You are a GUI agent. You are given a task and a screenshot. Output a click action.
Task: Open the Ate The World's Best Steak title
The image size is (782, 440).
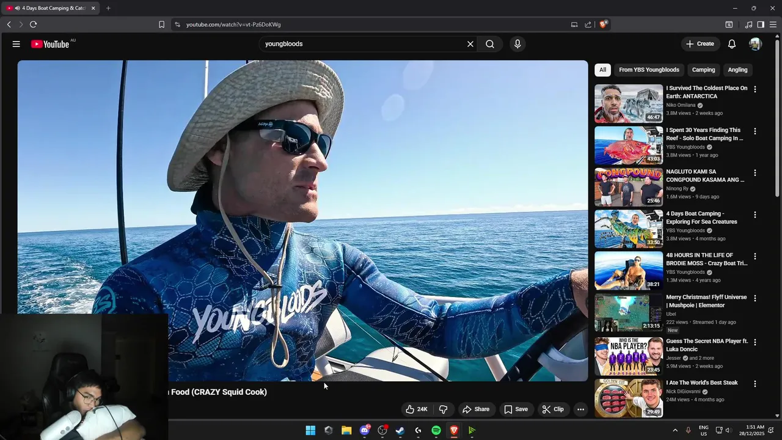[702, 383]
